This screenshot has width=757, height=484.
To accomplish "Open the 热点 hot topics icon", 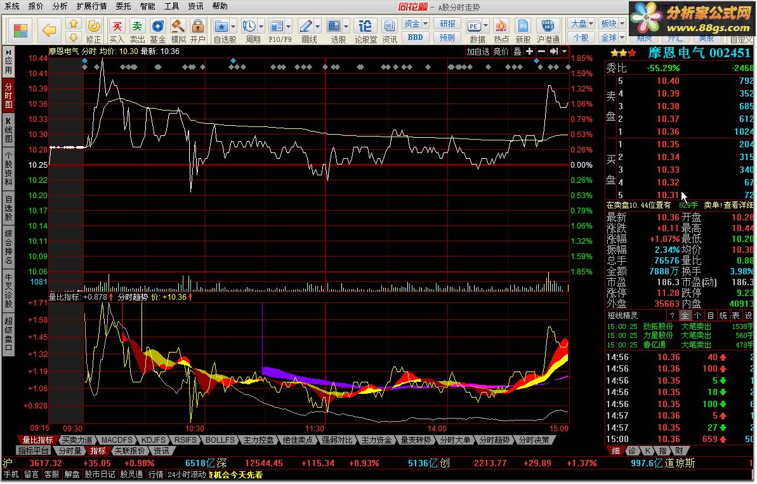I will (x=501, y=31).
